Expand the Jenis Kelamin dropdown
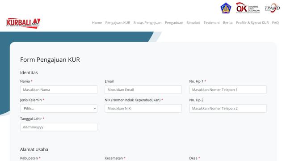 pyautogui.click(x=59, y=108)
